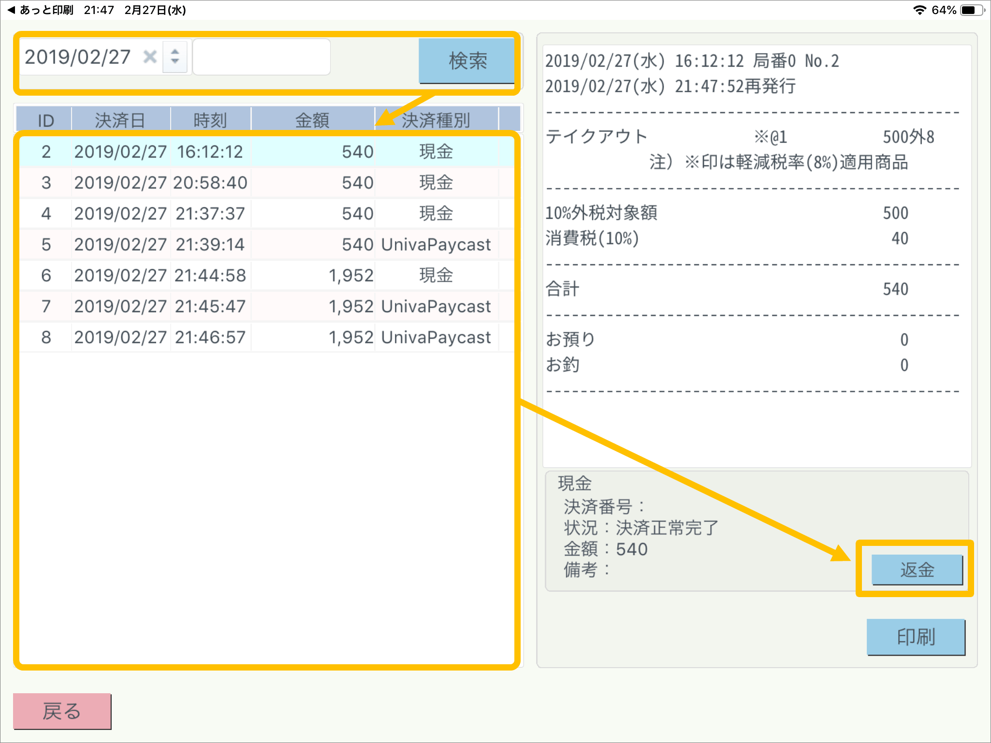991x743 pixels.
Task: Sort by the 決済日 column header
Action: [120, 120]
